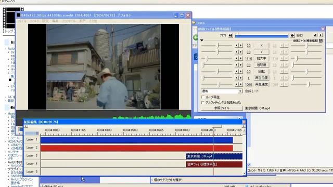This screenshot has width=333, height=187.
Task: Open the プロファイル menu
Action: (x=69, y=21)
